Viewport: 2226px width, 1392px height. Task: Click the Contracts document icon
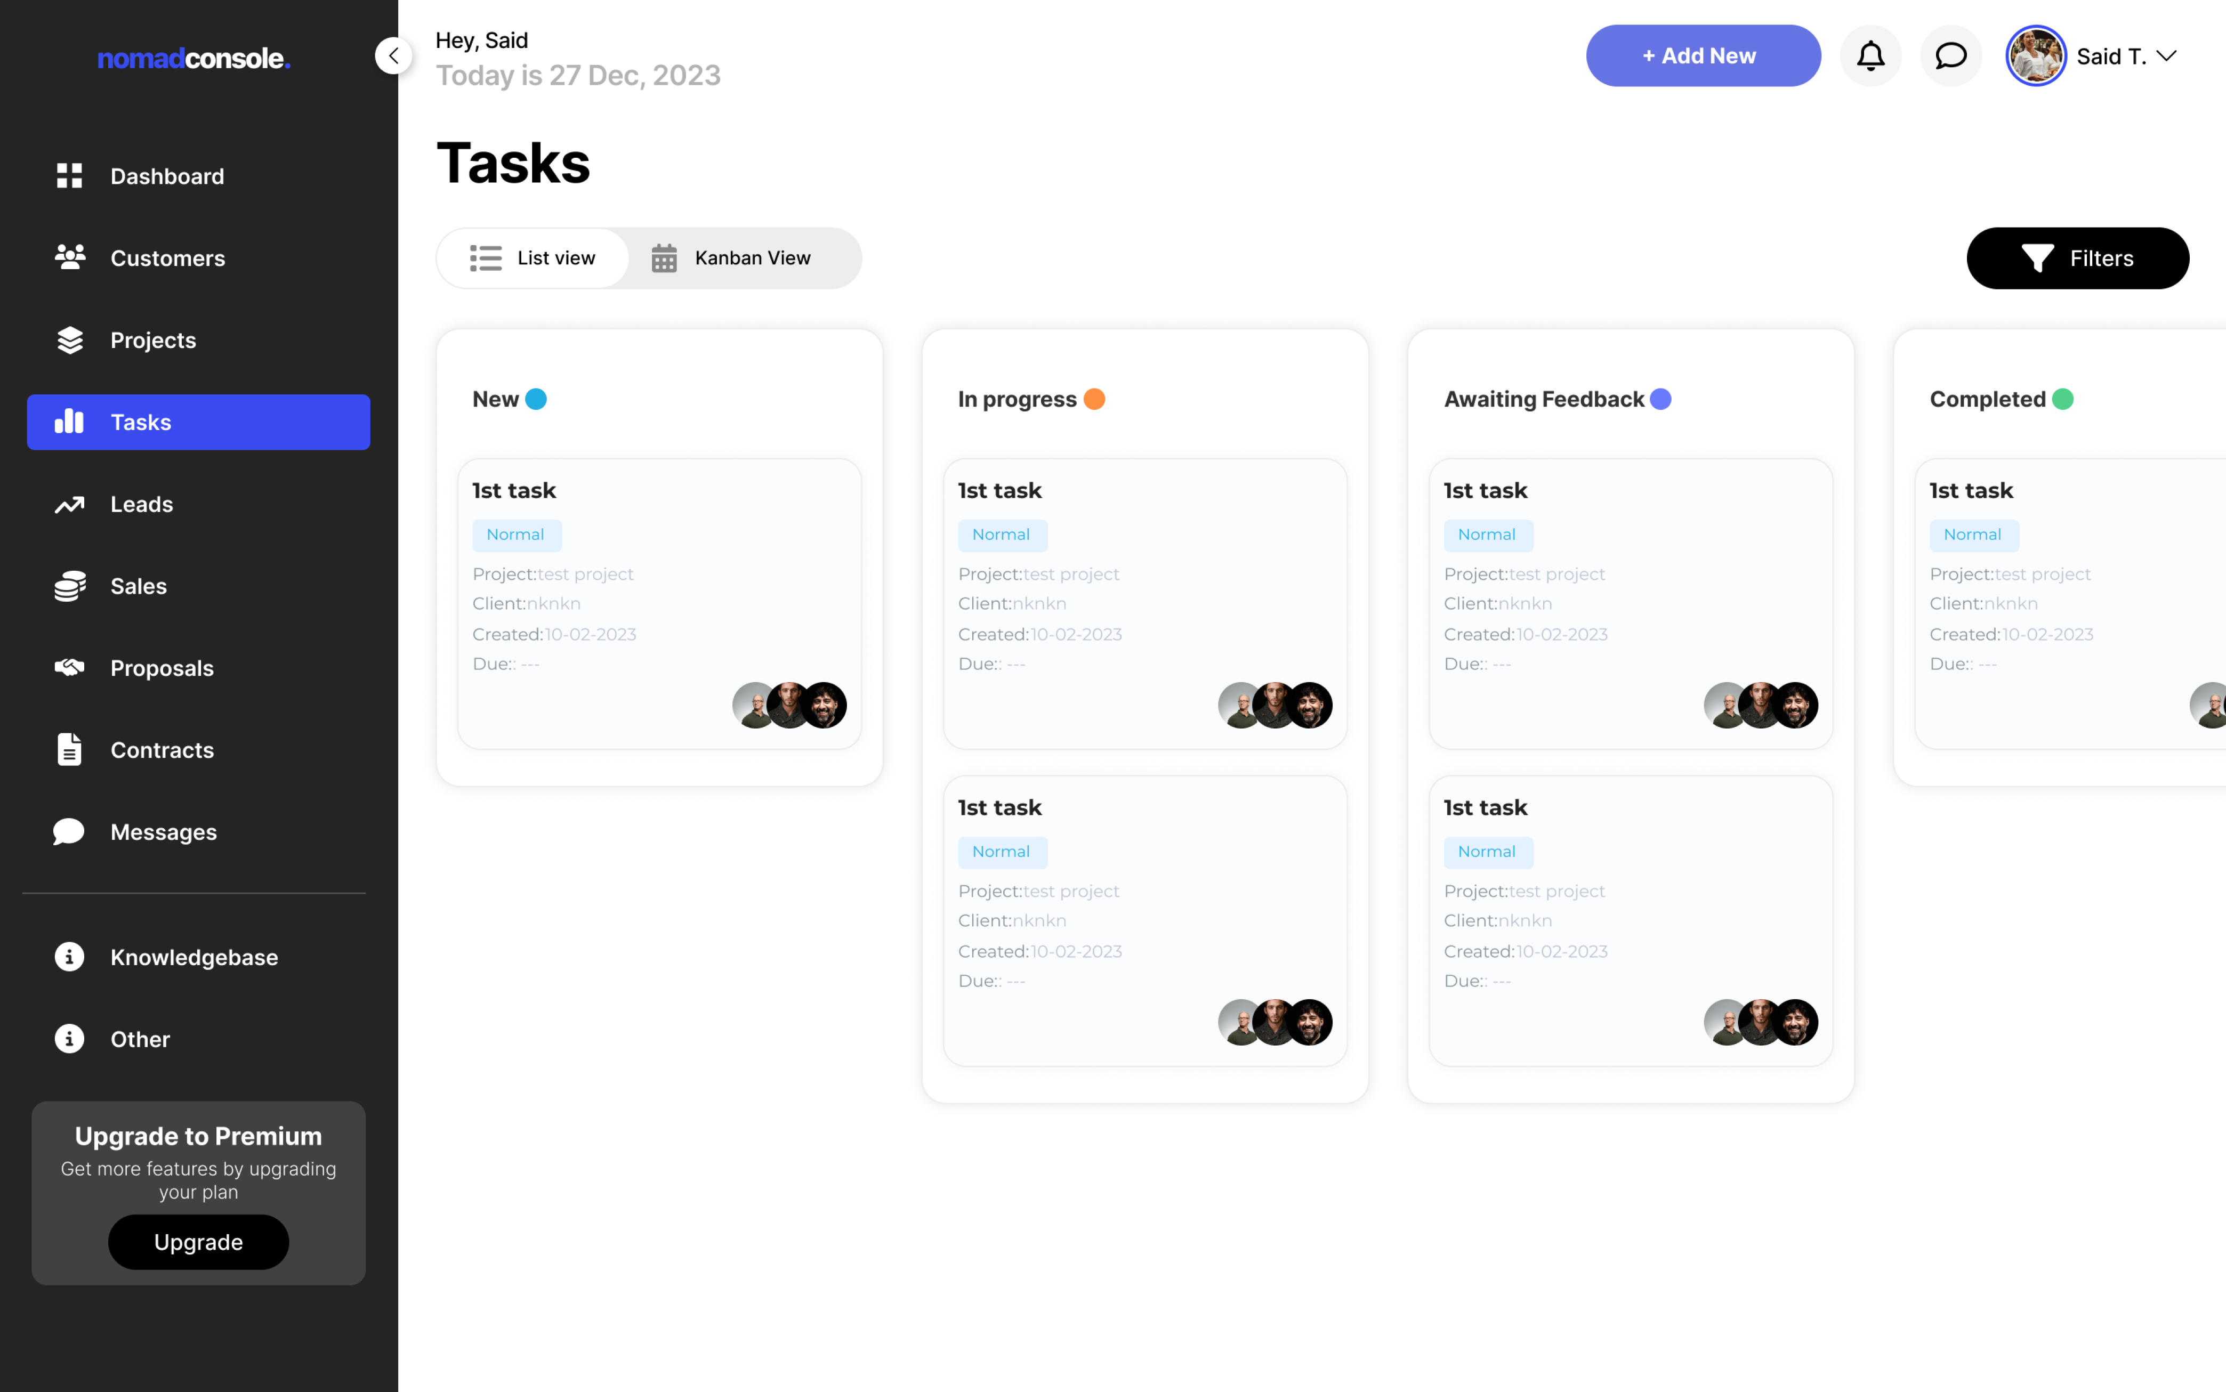tap(69, 749)
